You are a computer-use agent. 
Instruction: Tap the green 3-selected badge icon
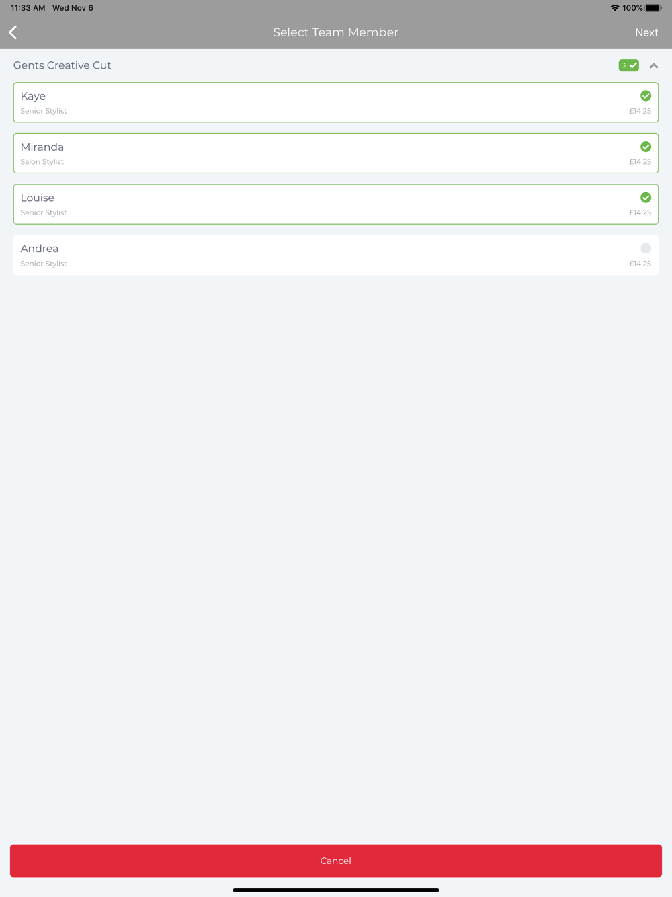(628, 65)
